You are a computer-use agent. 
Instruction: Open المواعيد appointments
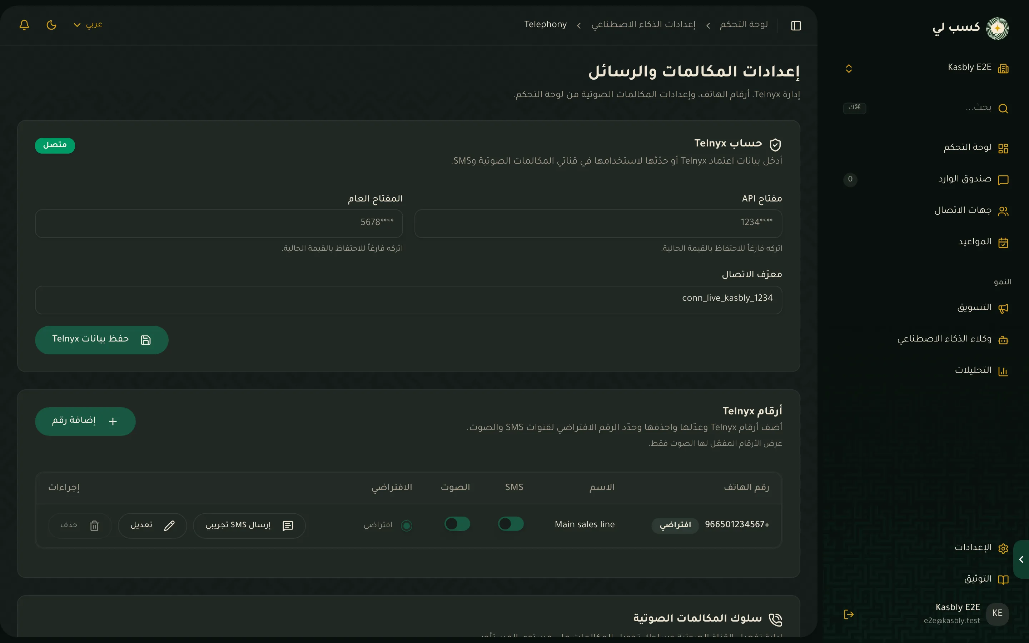[x=926, y=243]
